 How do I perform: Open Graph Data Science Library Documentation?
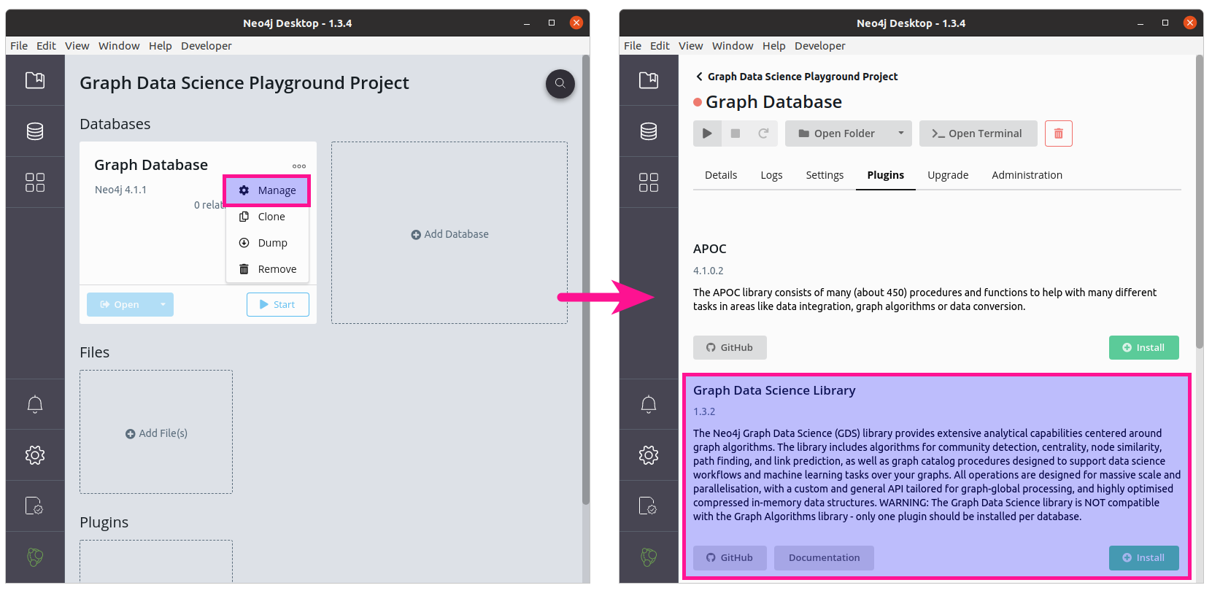tap(824, 557)
